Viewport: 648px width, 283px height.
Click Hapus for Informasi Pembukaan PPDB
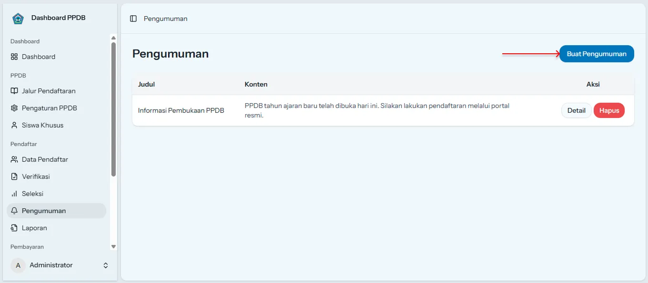pyautogui.click(x=609, y=110)
